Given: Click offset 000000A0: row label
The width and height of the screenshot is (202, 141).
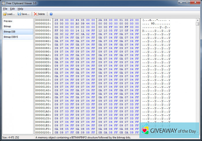Looking at the screenshot, I should coord(43,55).
